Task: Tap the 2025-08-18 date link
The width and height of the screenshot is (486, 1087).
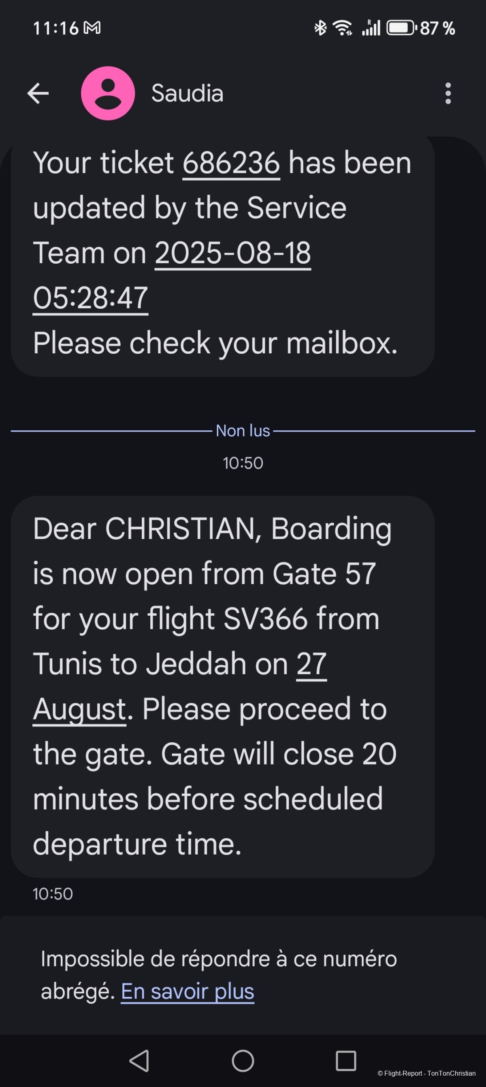Action: tap(233, 253)
